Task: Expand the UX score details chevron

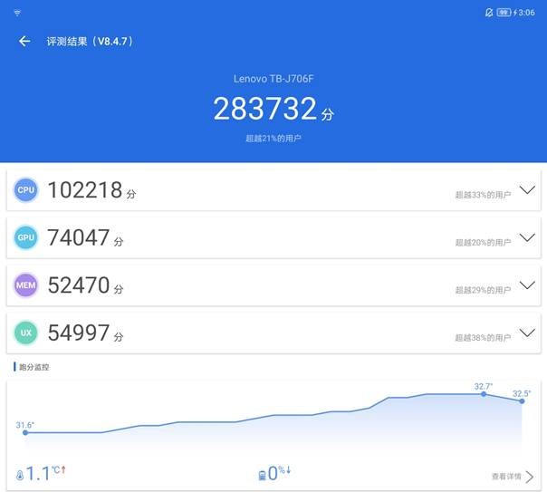Action: 527,333
